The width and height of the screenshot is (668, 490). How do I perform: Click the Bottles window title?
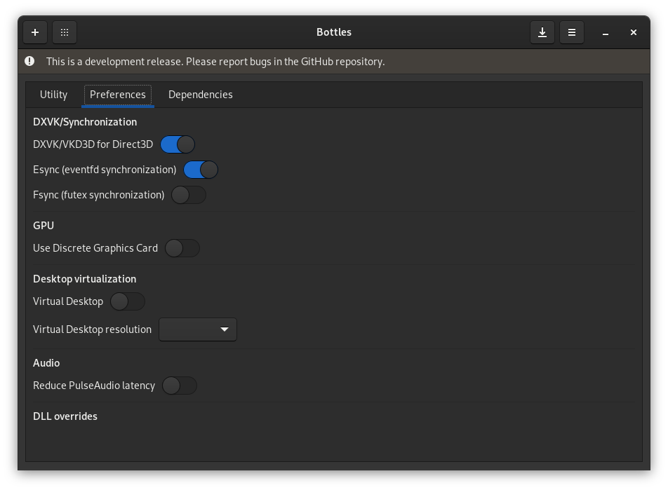tap(334, 32)
